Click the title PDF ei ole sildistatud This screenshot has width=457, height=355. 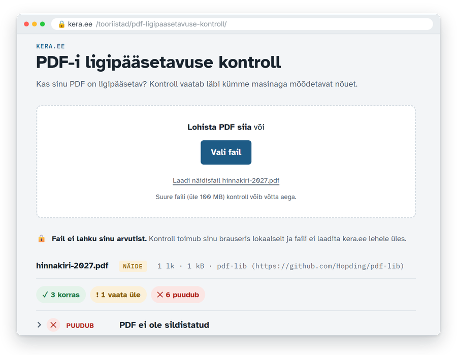pyautogui.click(x=164, y=325)
